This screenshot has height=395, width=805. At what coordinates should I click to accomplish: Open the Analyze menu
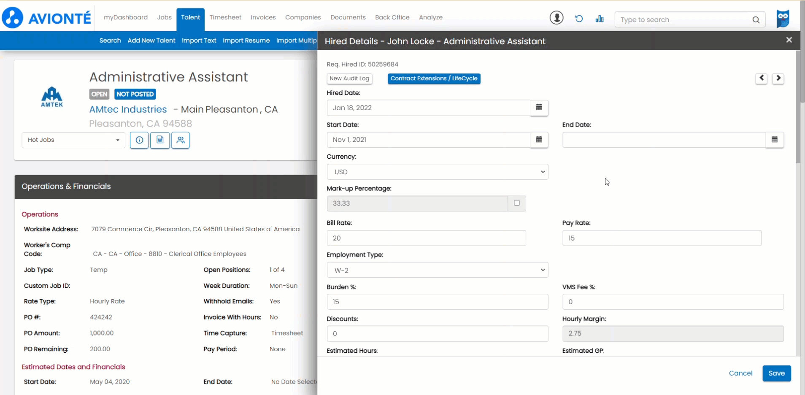[x=431, y=17]
